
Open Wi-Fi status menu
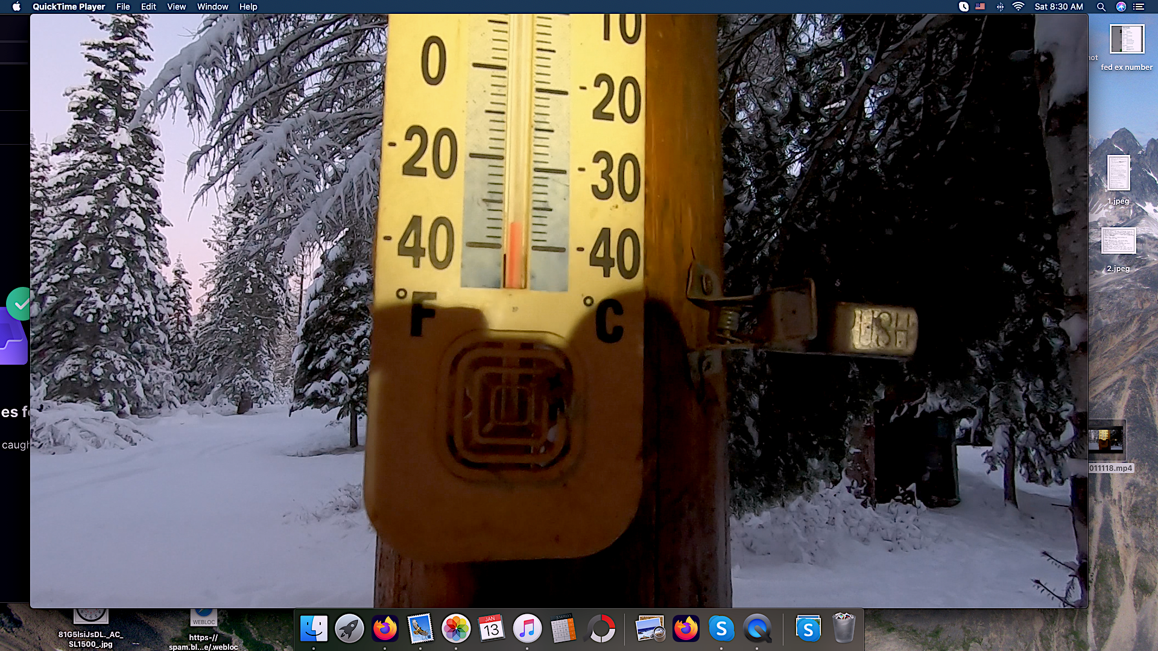click(x=1018, y=7)
